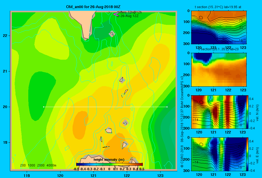
Task: Open the temperature section panel
Action: pos(219,27)
